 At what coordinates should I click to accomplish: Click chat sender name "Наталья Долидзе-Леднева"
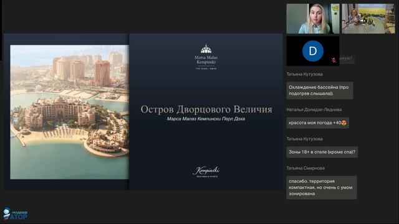coord(314,110)
